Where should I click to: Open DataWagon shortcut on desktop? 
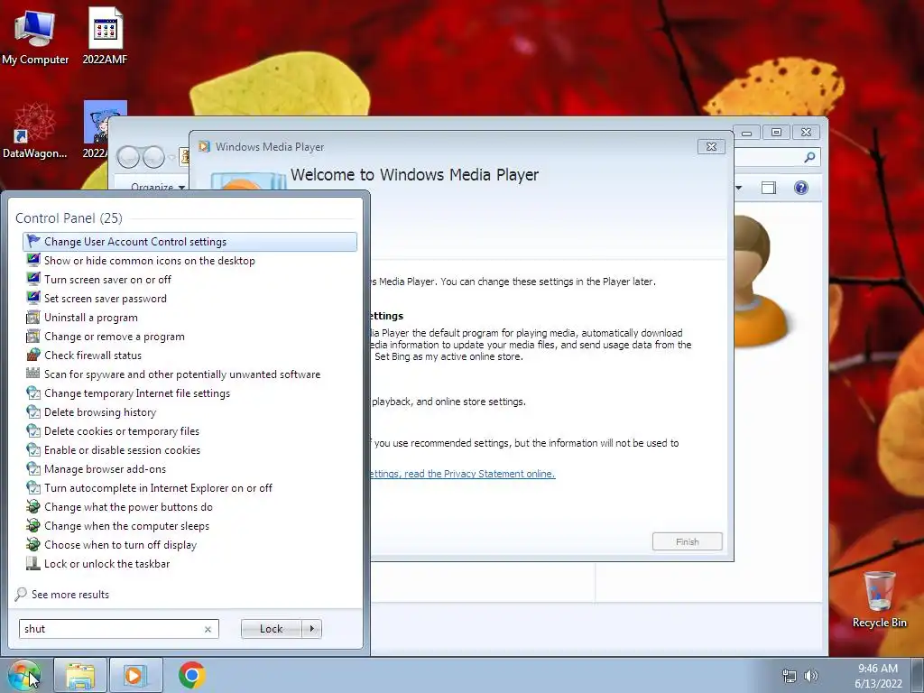[35, 131]
